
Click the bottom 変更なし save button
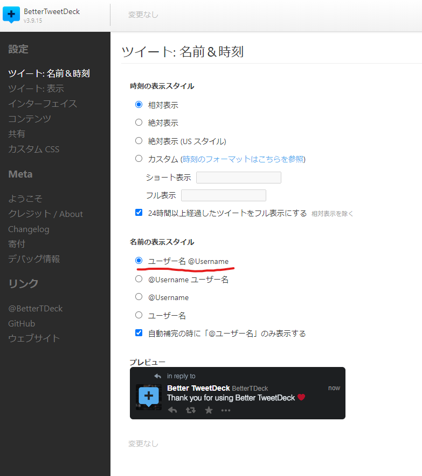pos(143,444)
